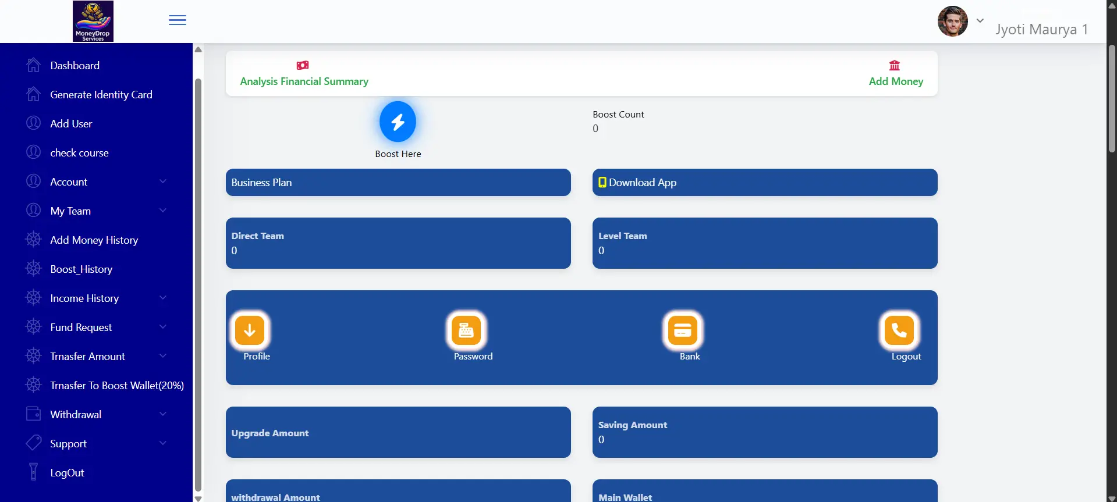
Task: Click the Boost Count label
Action: pos(618,115)
